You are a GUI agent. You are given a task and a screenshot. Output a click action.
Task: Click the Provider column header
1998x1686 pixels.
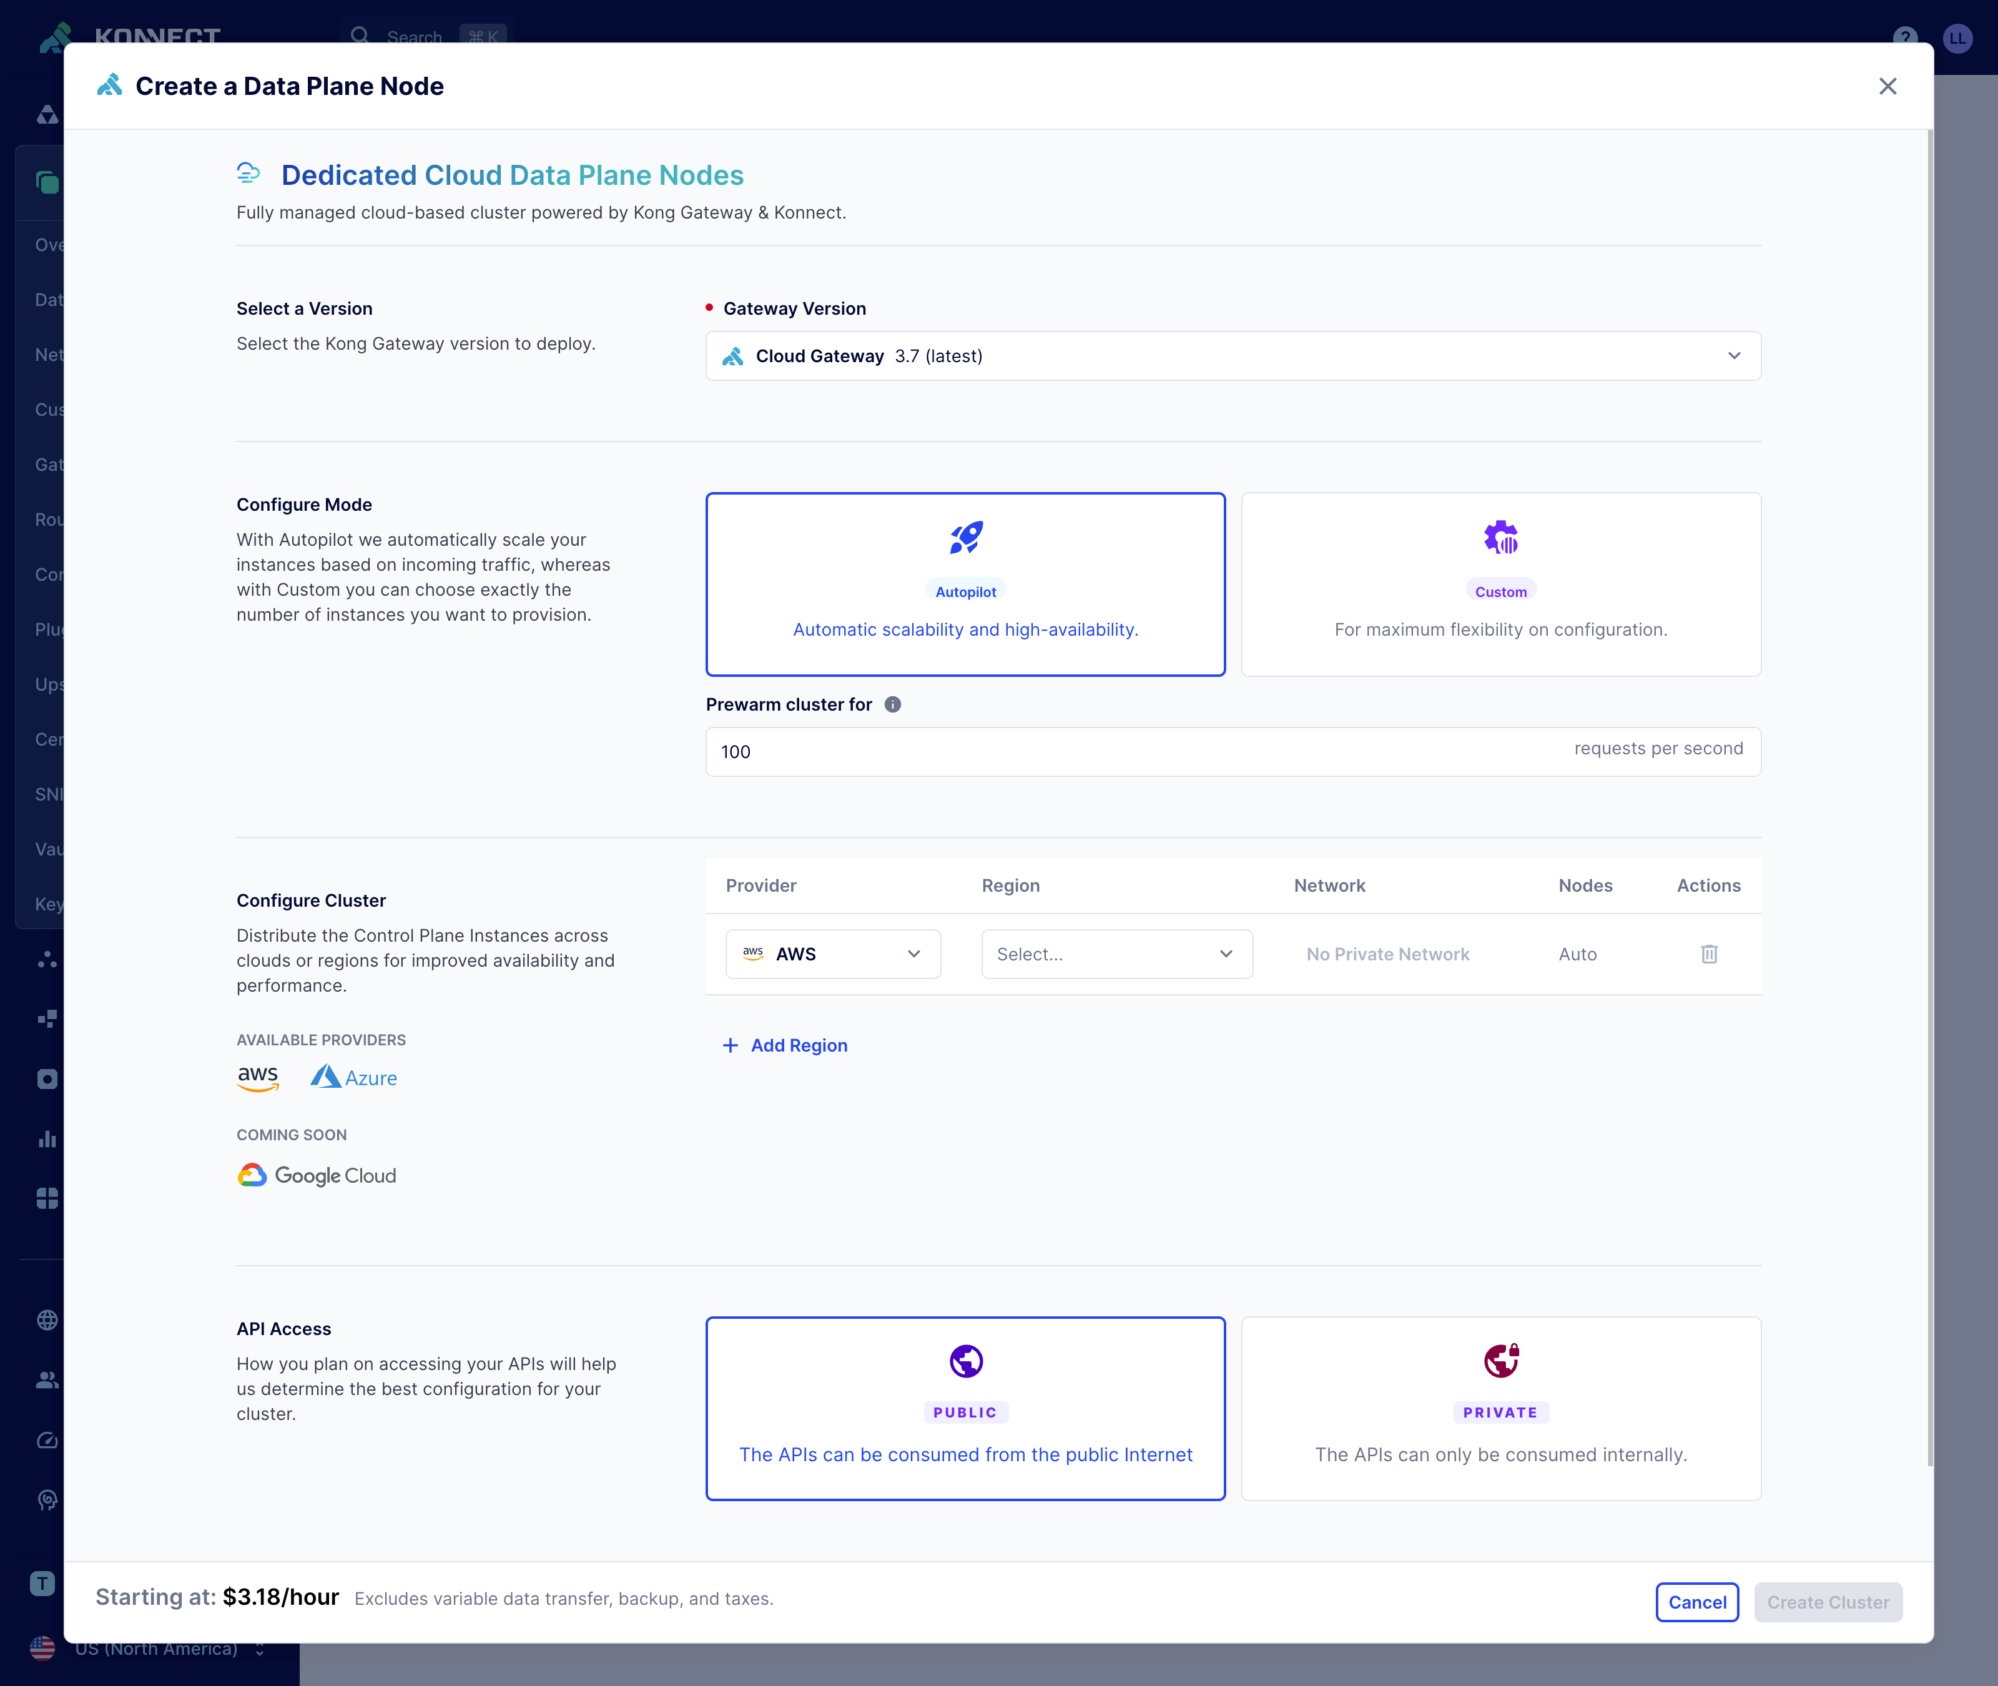(760, 885)
